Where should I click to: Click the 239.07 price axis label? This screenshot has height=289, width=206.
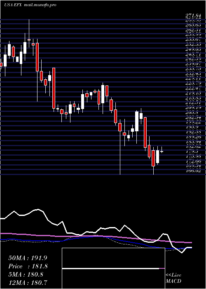click(x=193, y=64)
